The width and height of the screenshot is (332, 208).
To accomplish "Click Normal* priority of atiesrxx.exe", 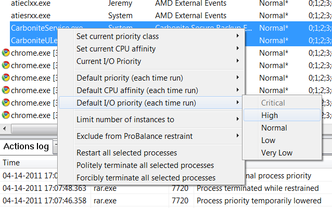I will coord(274,16).
